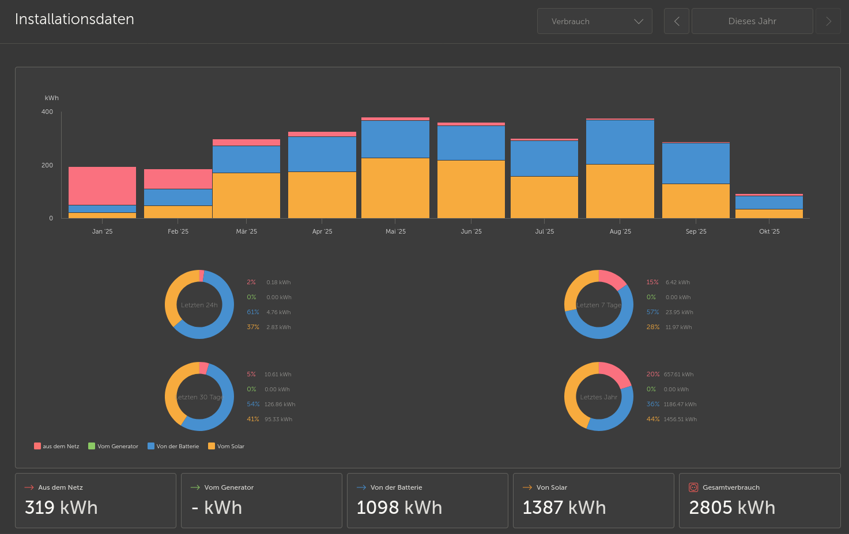Click the blue segment of the Letztes Jahr donut
Viewport: 849px width, 534px height.
pos(625,403)
